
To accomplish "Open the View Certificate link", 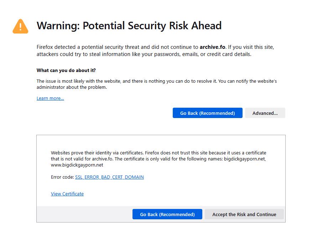I will [67, 194].
